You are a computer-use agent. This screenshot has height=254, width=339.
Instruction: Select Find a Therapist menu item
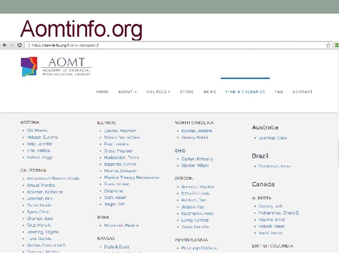click(245, 92)
